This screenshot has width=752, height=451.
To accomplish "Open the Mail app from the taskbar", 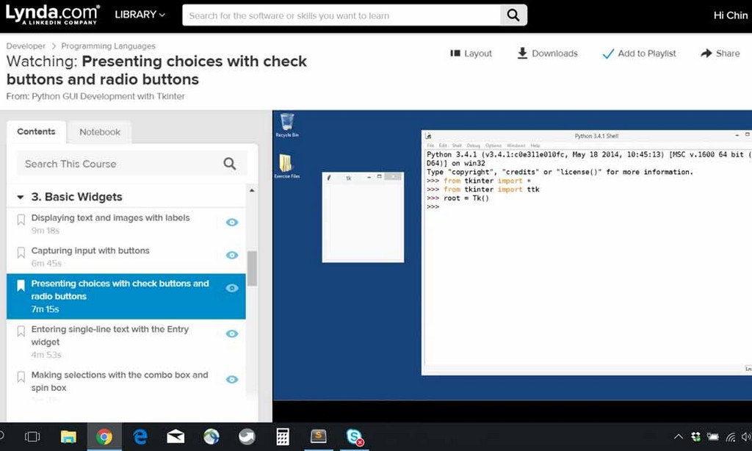I will (176, 436).
